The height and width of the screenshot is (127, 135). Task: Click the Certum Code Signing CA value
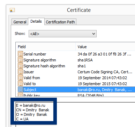pos(105,72)
